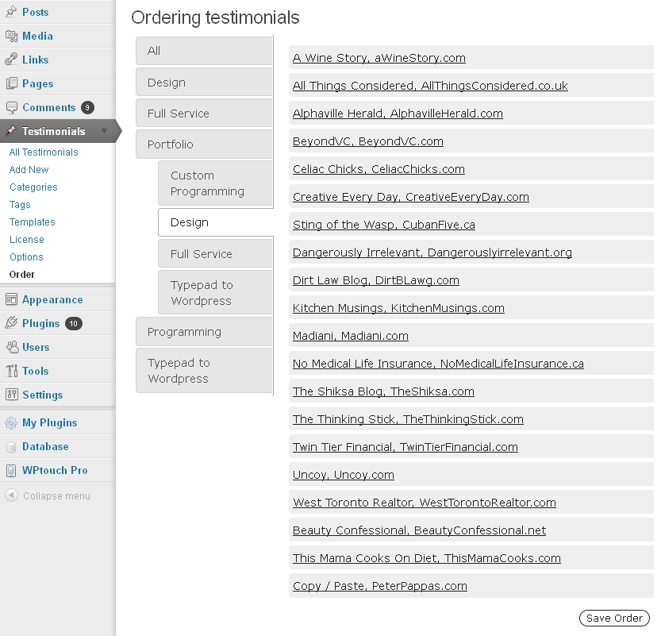The width and height of the screenshot is (661, 636).
Task: Click the Links chain icon
Action: 11,60
